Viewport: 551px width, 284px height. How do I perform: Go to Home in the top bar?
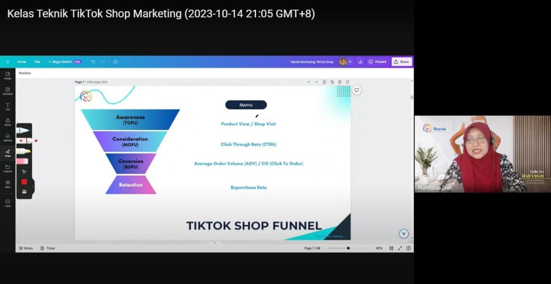[x=22, y=62]
